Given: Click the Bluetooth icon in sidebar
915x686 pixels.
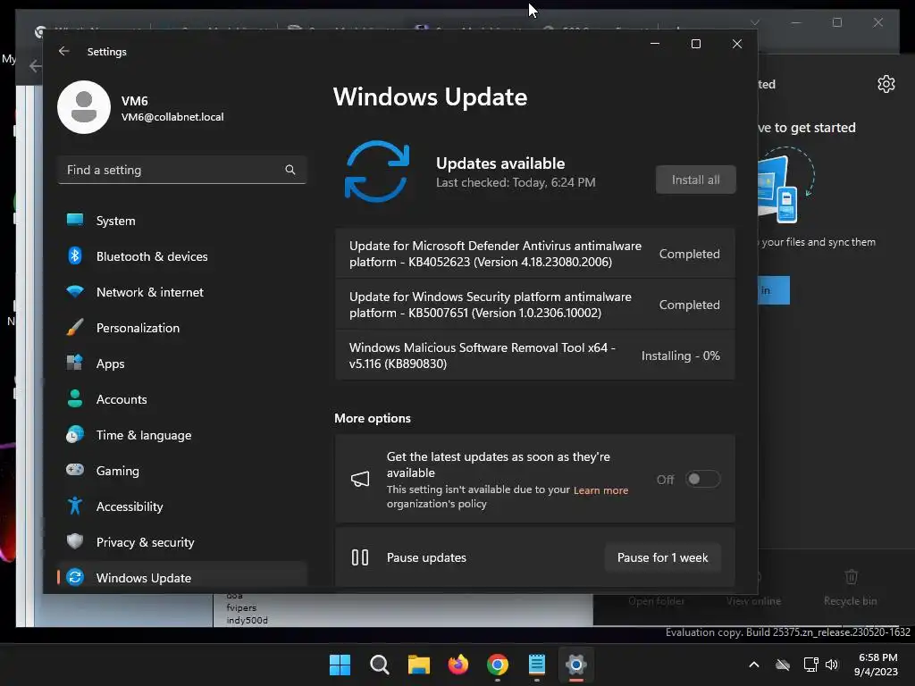Looking at the screenshot, I should click(75, 255).
